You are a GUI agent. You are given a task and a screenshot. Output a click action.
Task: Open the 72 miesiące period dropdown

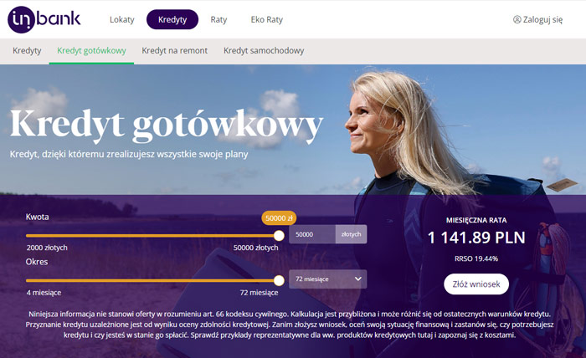(328, 279)
